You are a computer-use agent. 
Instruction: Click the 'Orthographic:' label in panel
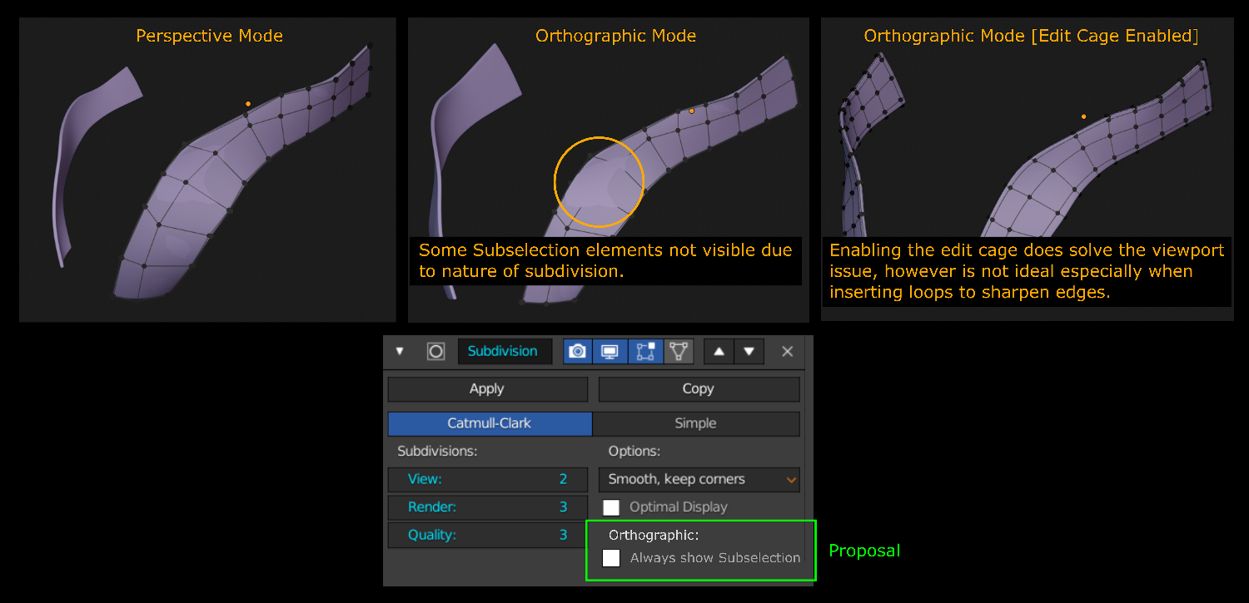click(x=654, y=535)
